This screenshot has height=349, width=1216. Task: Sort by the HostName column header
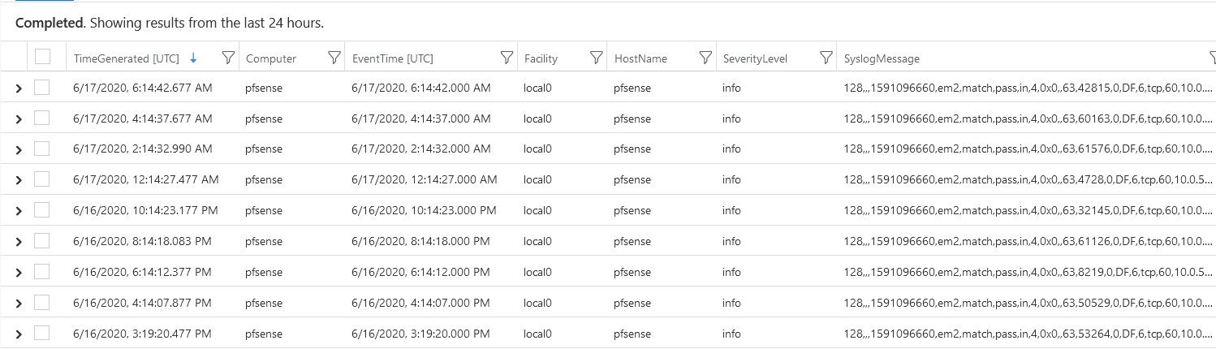click(x=640, y=58)
